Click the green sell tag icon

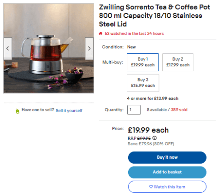[18, 111]
